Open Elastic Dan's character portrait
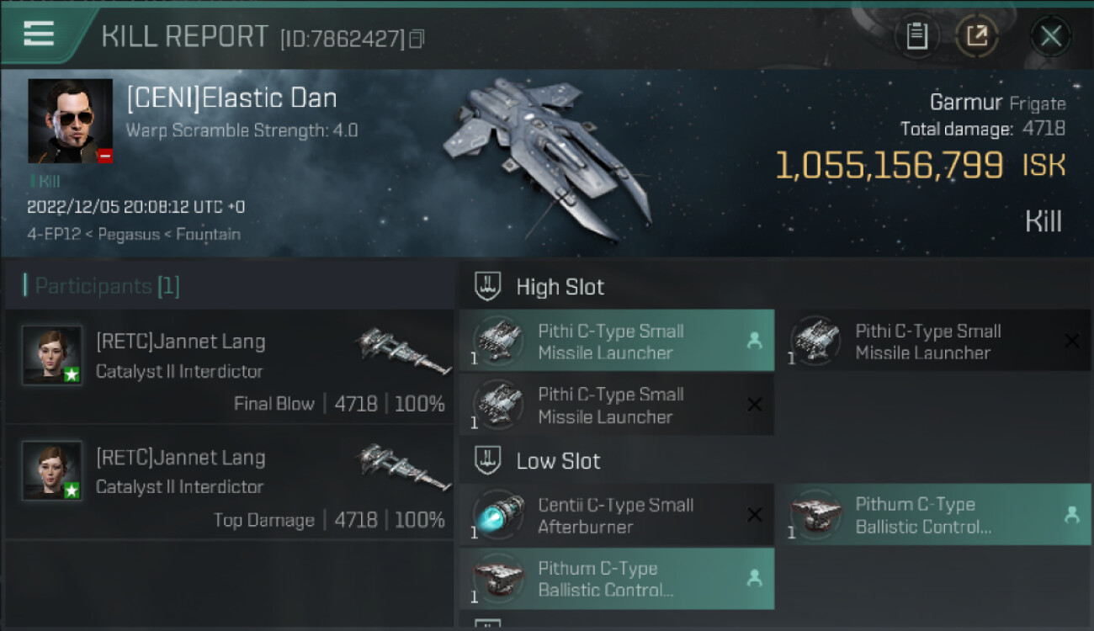Screen dimensions: 1094x631 click(70, 121)
